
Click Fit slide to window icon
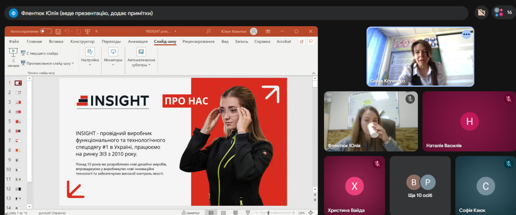point(311,213)
